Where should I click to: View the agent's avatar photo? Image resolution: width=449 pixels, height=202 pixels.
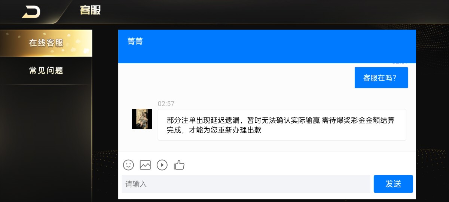(x=142, y=119)
